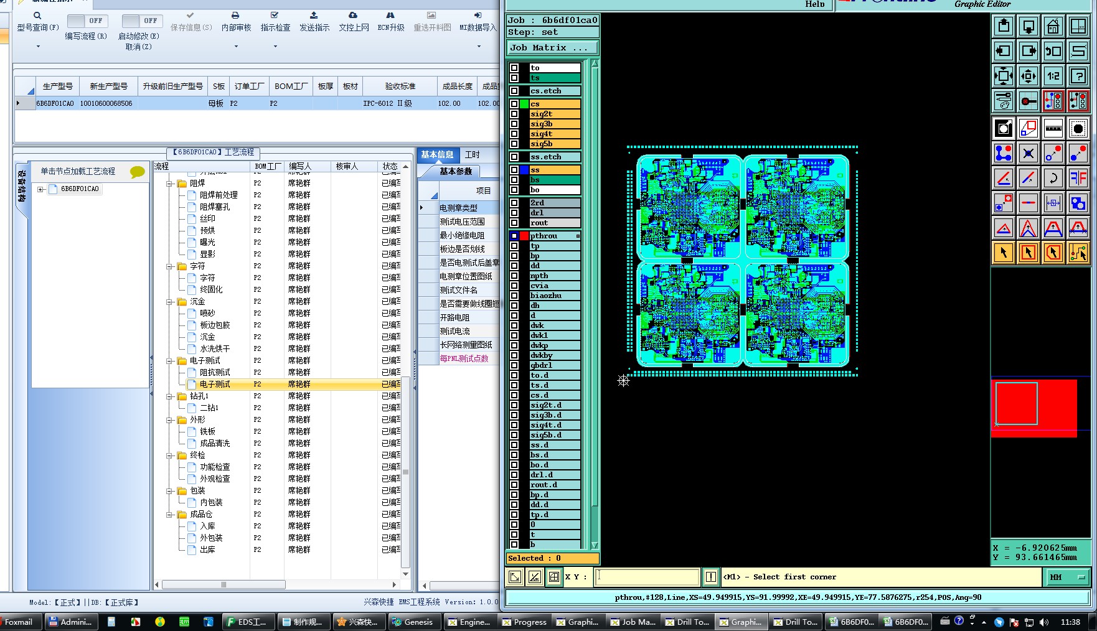Viewport: 1097px width, 631px height.
Task: Click the pan right icon in Graphic Editor
Action: (x=1029, y=51)
